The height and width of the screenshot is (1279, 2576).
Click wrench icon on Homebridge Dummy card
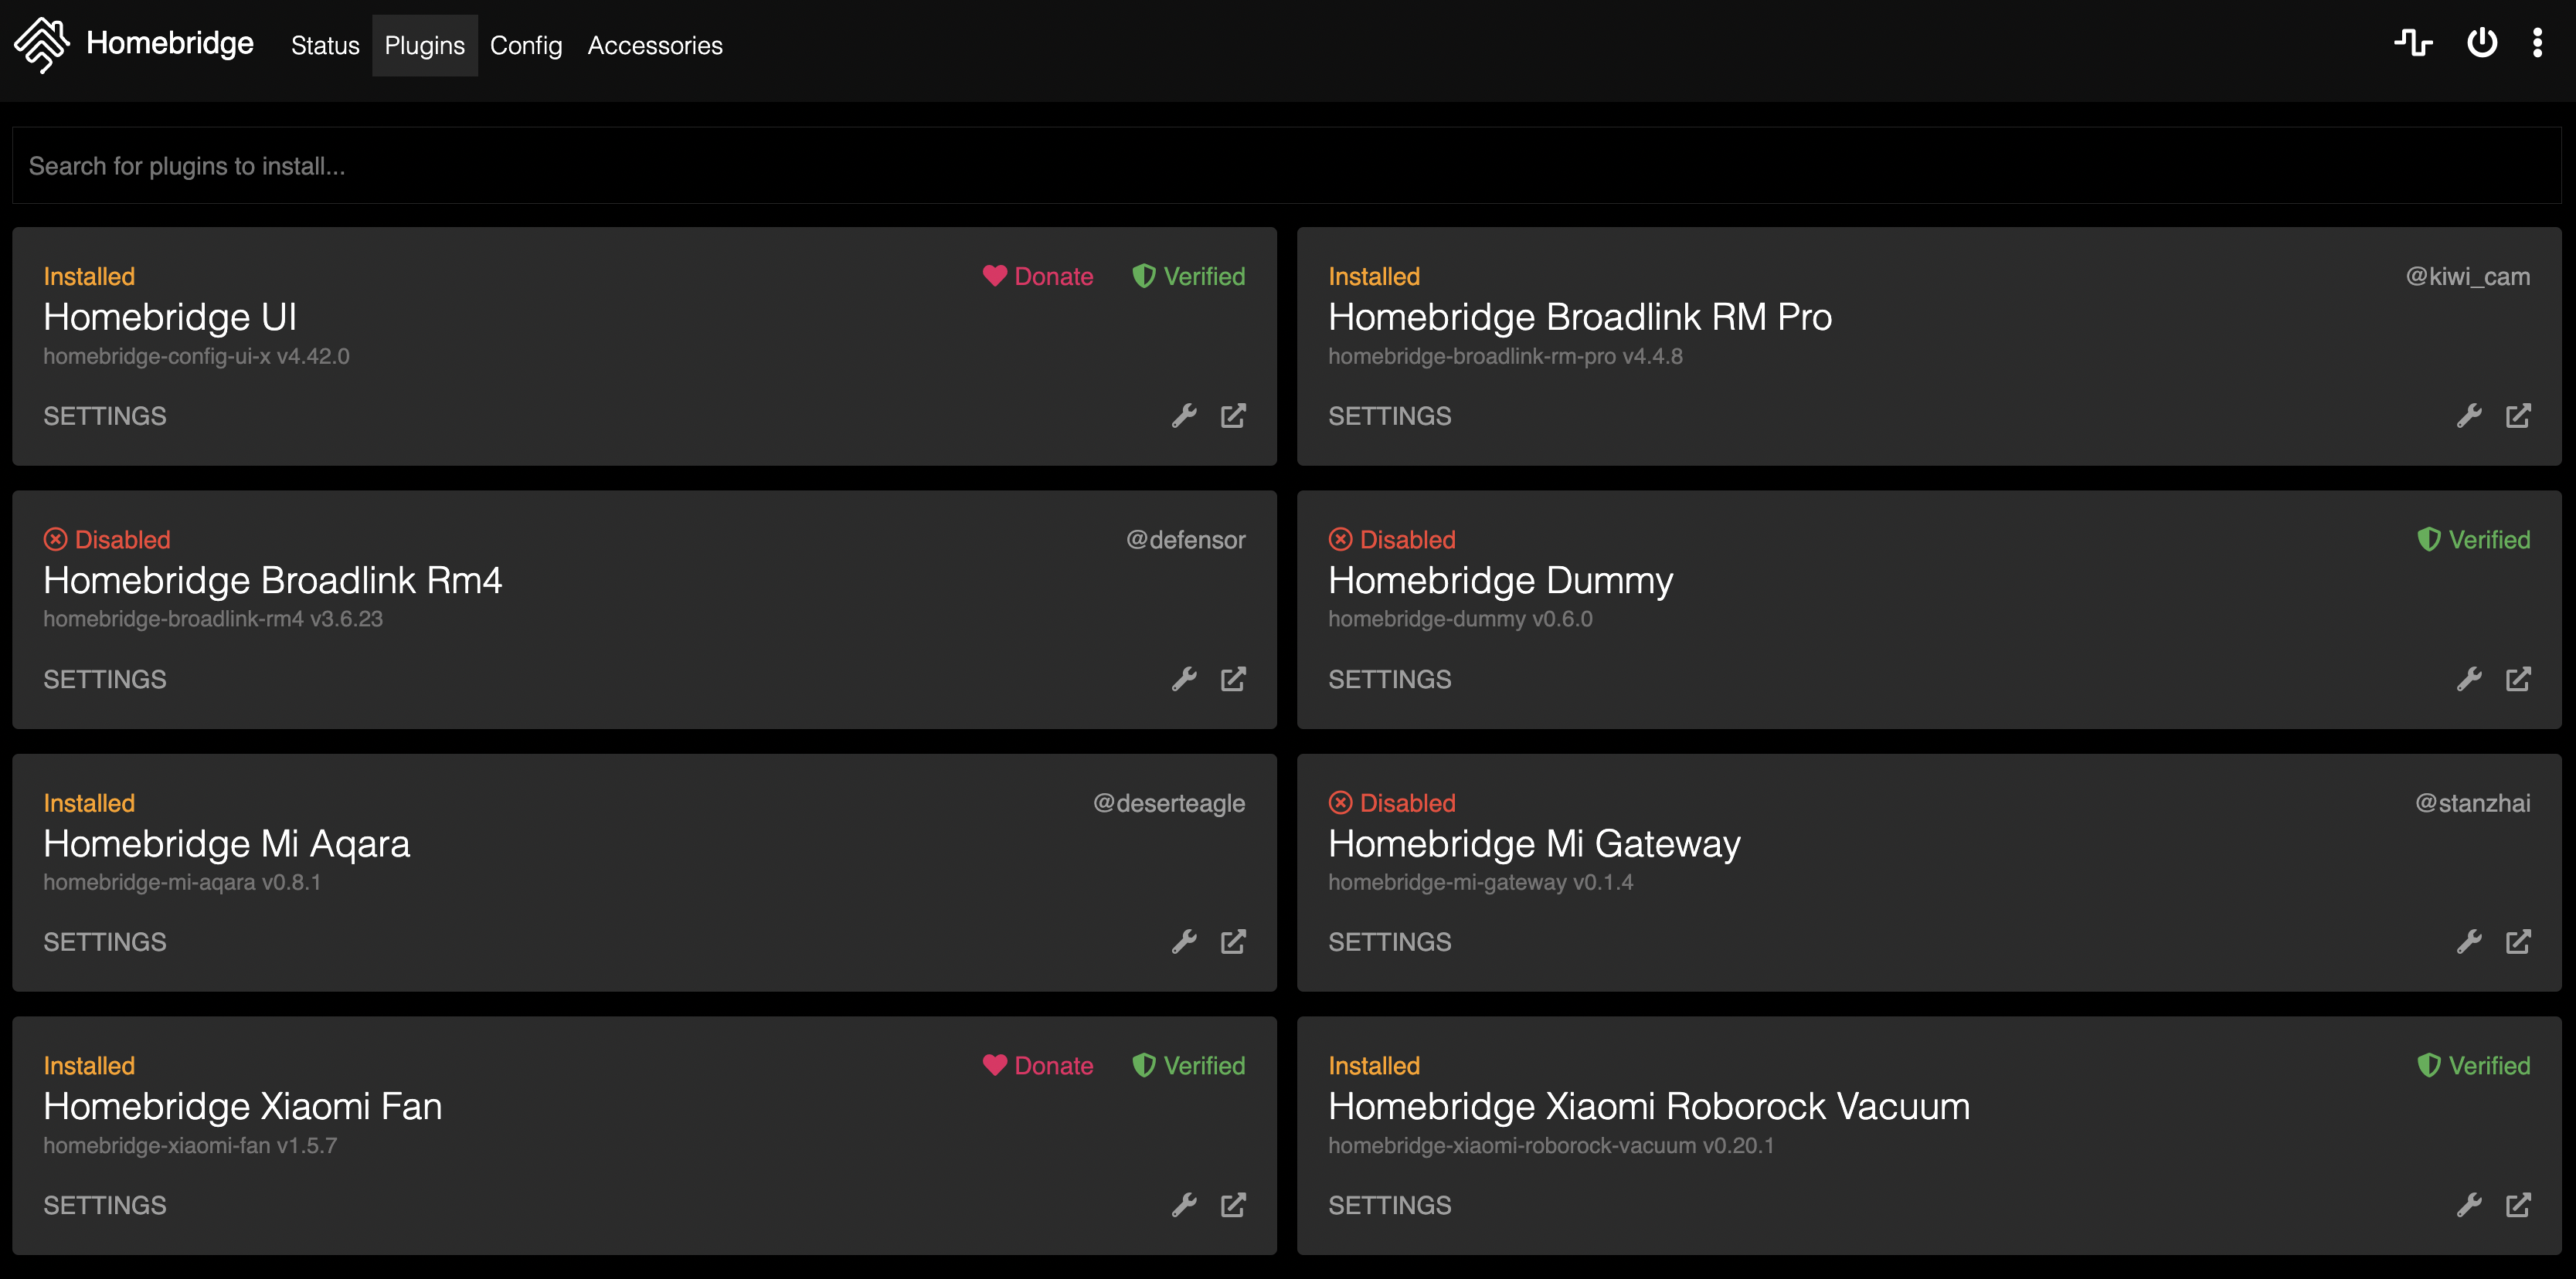(2469, 680)
